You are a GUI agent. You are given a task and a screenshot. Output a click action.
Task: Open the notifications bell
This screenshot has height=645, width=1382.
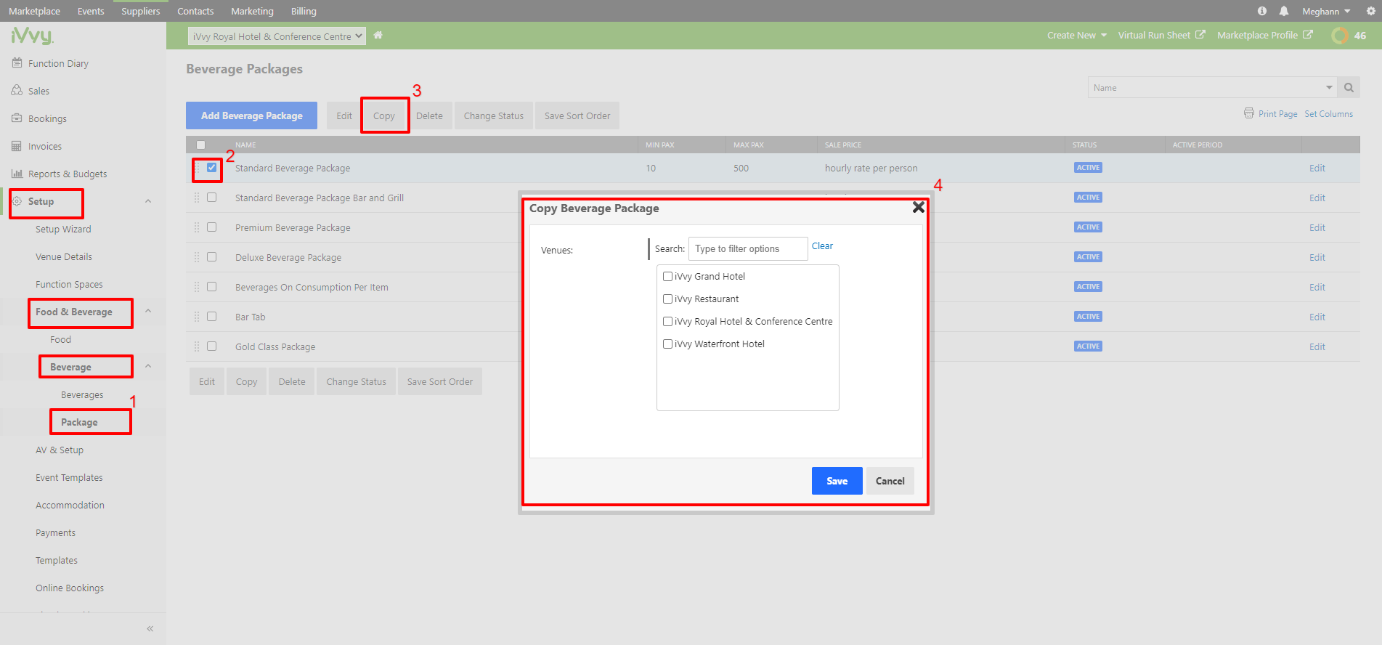[1284, 11]
